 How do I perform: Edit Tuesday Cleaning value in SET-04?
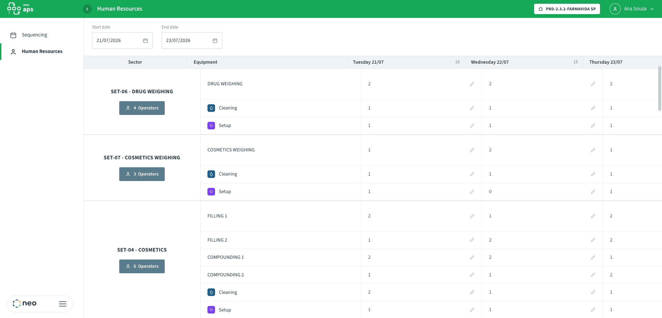click(x=472, y=292)
